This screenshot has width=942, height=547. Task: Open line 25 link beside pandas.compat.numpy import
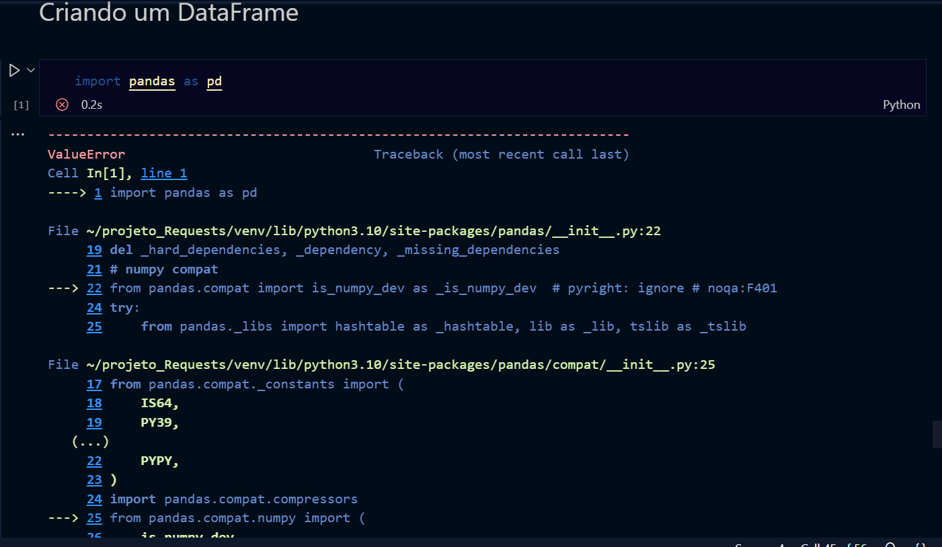(94, 518)
